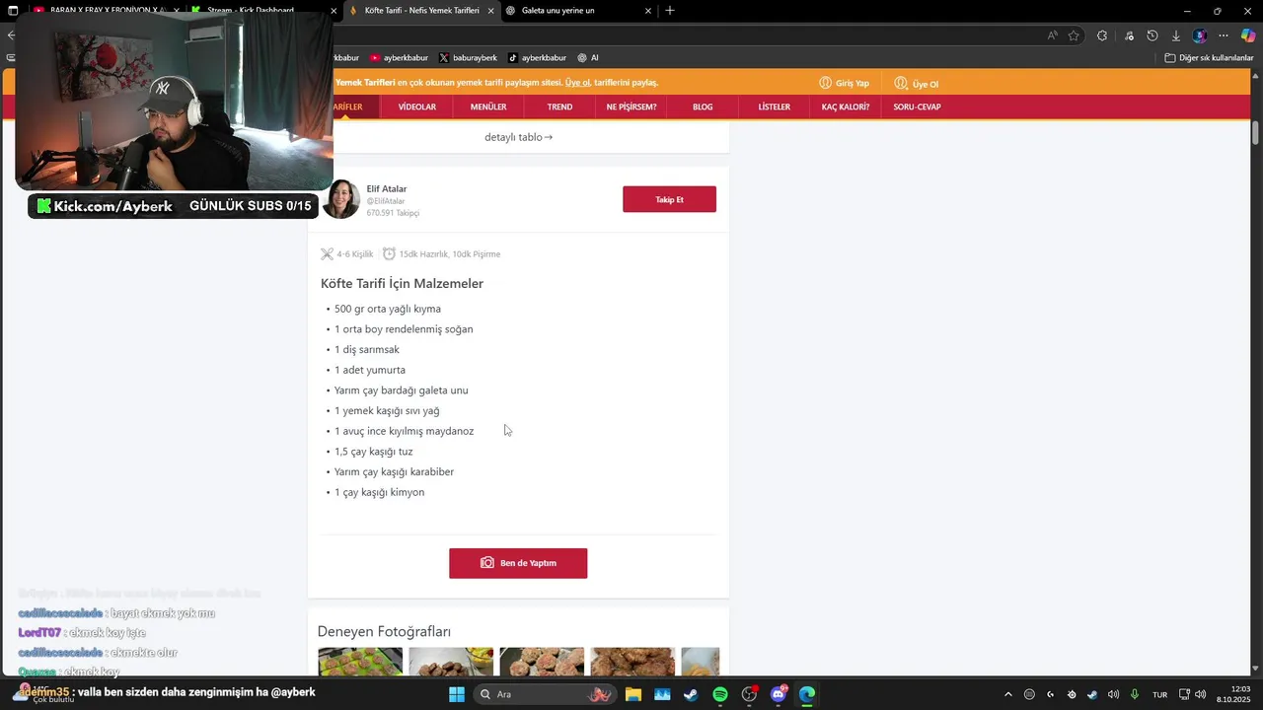Open Discord from the taskbar
This screenshot has width=1263, height=710.
(x=779, y=694)
